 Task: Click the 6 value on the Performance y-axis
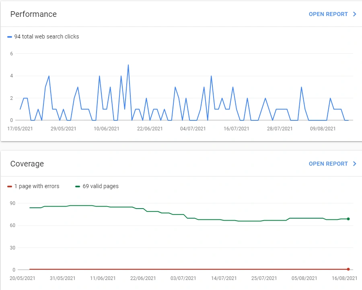pos(12,54)
